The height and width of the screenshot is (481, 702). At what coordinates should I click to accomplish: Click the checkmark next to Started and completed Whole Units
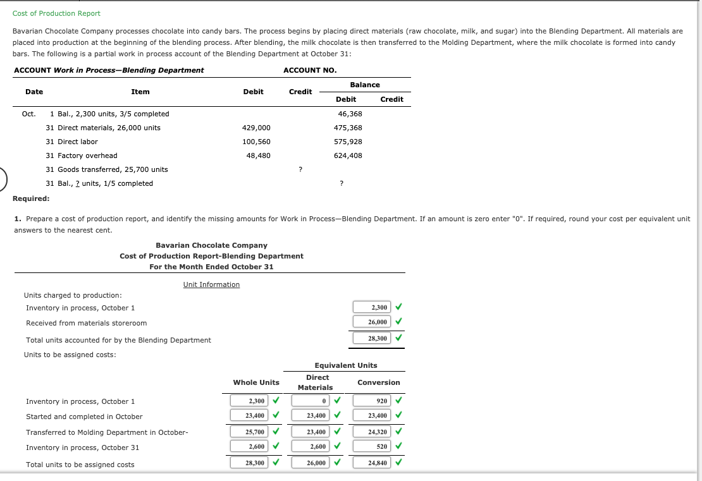point(276,416)
